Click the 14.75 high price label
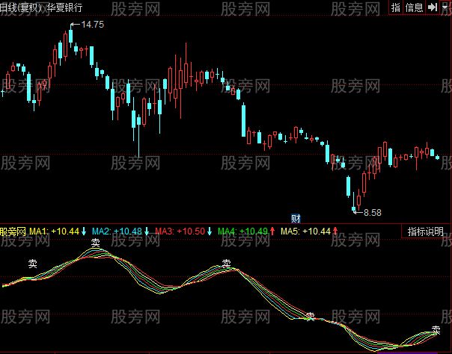The width and height of the screenshot is (452, 354). pos(91,25)
